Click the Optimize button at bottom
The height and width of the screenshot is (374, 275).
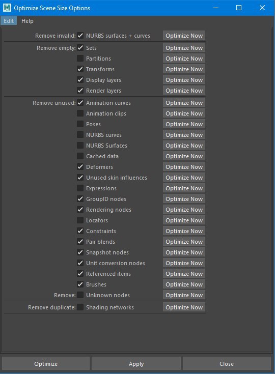click(x=46, y=364)
